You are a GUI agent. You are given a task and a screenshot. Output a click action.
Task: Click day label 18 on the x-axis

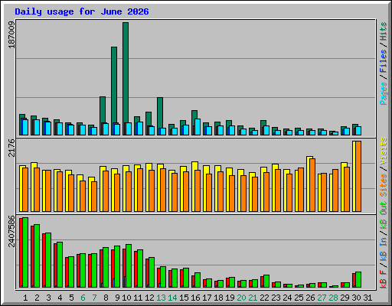coord(218,298)
